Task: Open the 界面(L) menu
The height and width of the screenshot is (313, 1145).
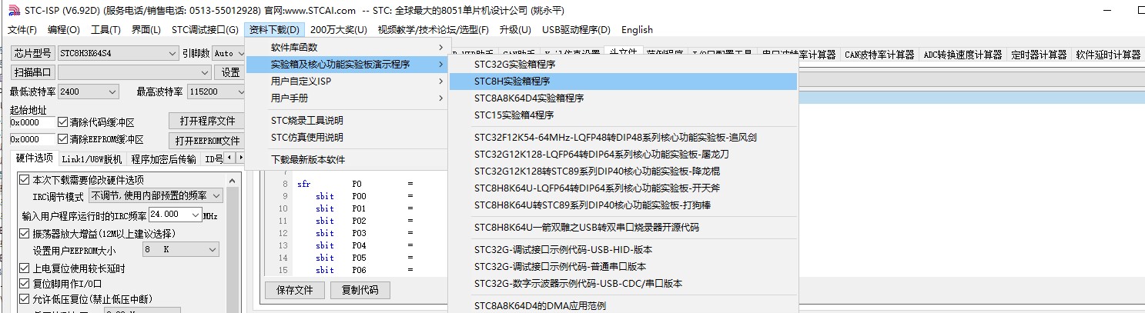Action: click(x=146, y=30)
